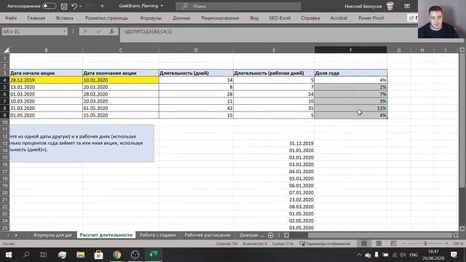466x262 pixels.
Task: Click the ribbon display options icon
Action: click(x=407, y=6)
